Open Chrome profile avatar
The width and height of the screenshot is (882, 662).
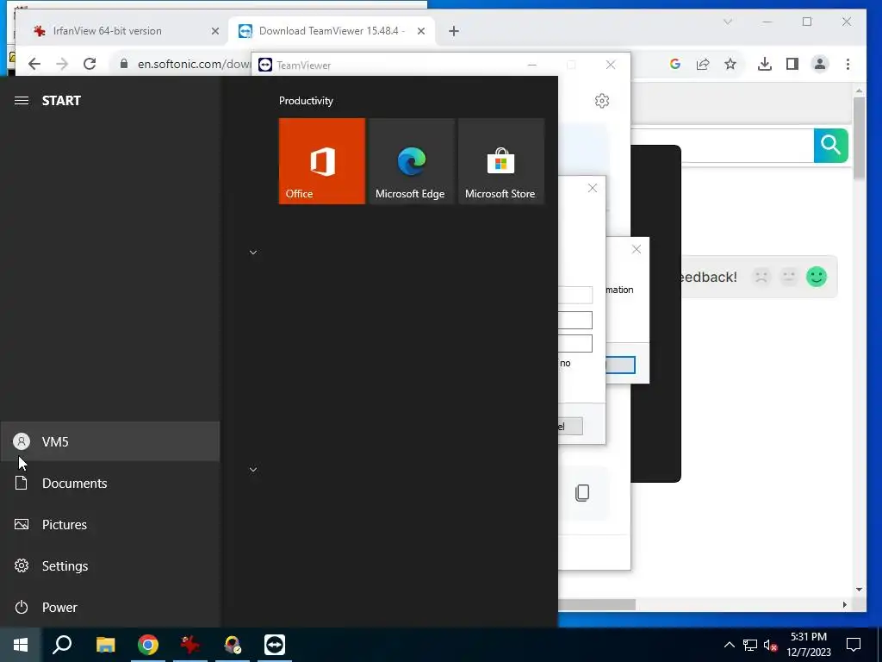[820, 64]
